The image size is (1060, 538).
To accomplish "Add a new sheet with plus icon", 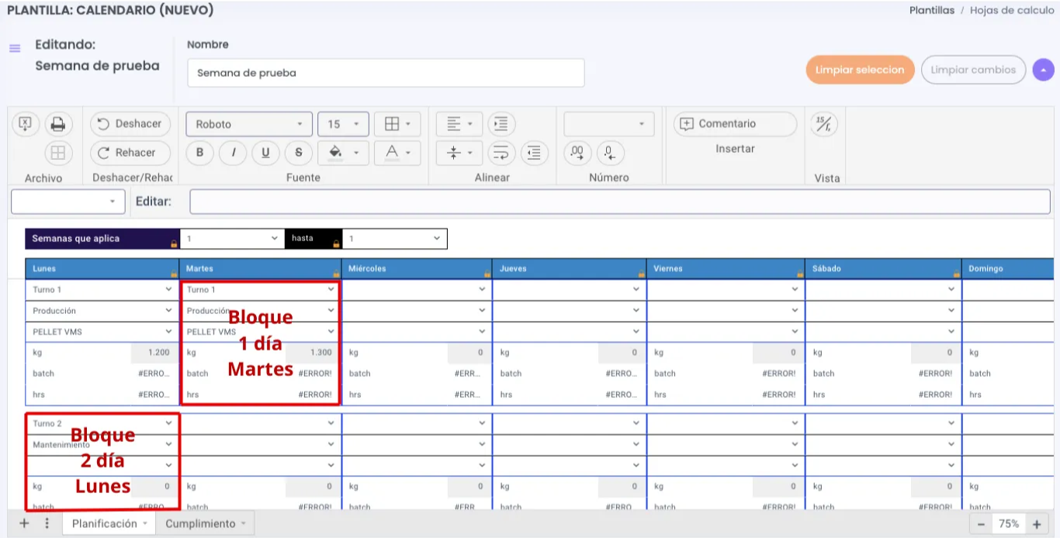I will 24,523.
